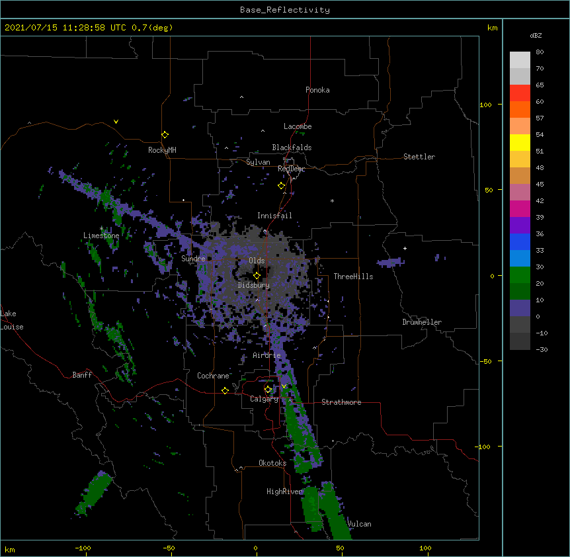
Task: Click the Sylvan label
Action: coord(258,162)
